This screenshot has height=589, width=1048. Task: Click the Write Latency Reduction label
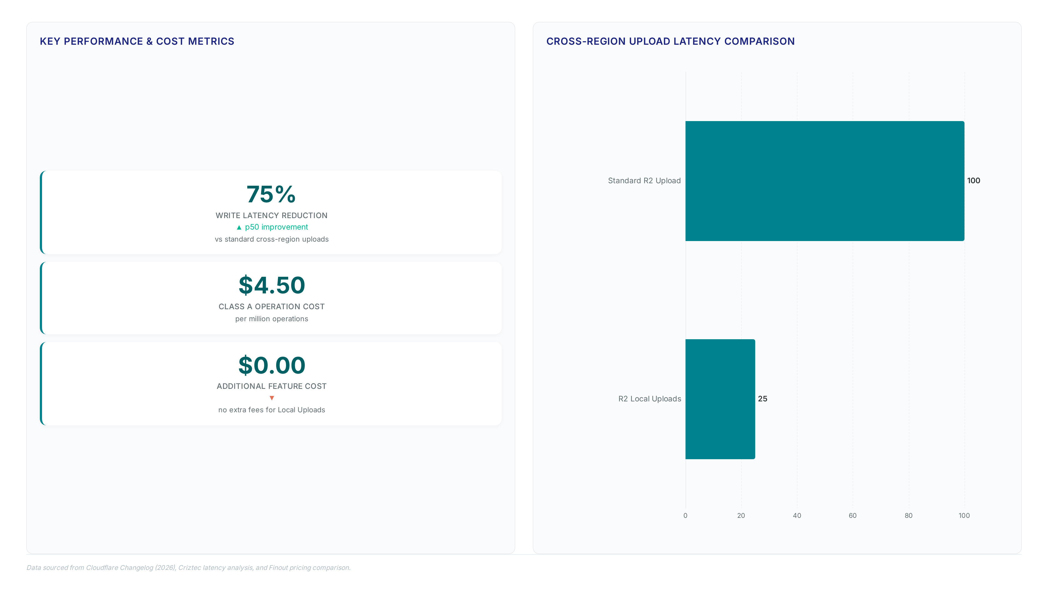pos(271,215)
